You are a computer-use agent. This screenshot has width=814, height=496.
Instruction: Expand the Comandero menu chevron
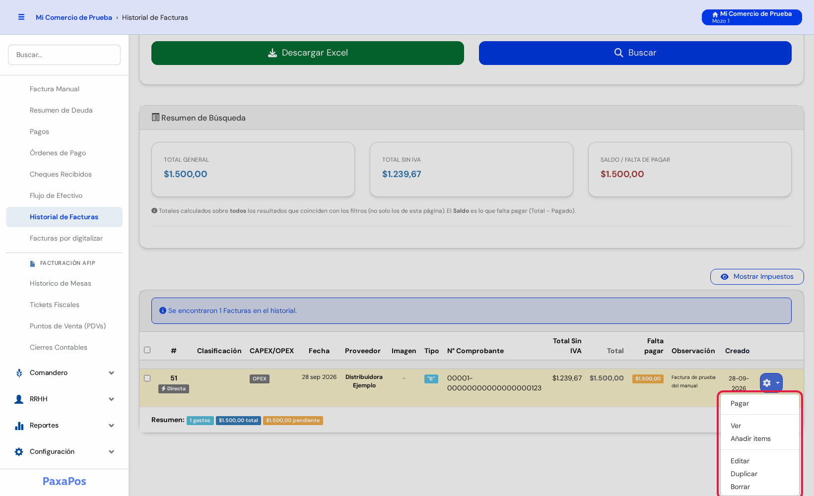click(x=111, y=373)
